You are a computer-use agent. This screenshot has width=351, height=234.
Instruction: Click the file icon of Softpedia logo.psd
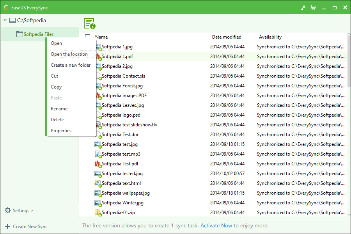coord(99,115)
